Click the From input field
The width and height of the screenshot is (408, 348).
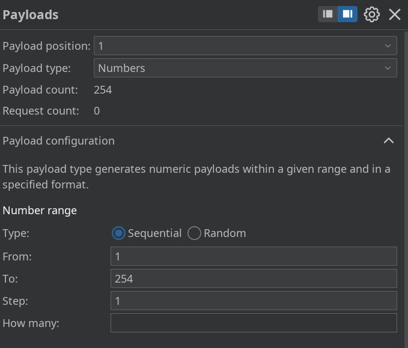tap(254, 256)
